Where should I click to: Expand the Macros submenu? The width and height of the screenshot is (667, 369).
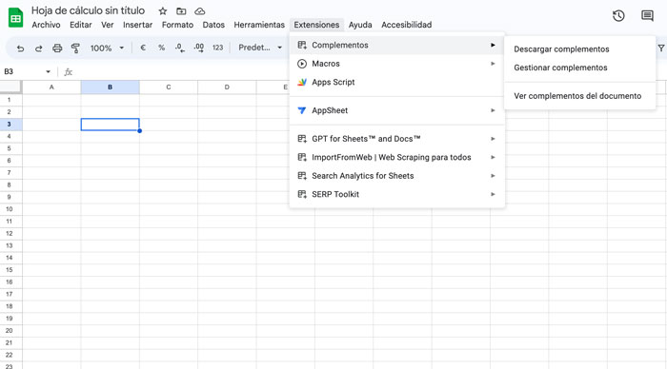tap(397, 64)
